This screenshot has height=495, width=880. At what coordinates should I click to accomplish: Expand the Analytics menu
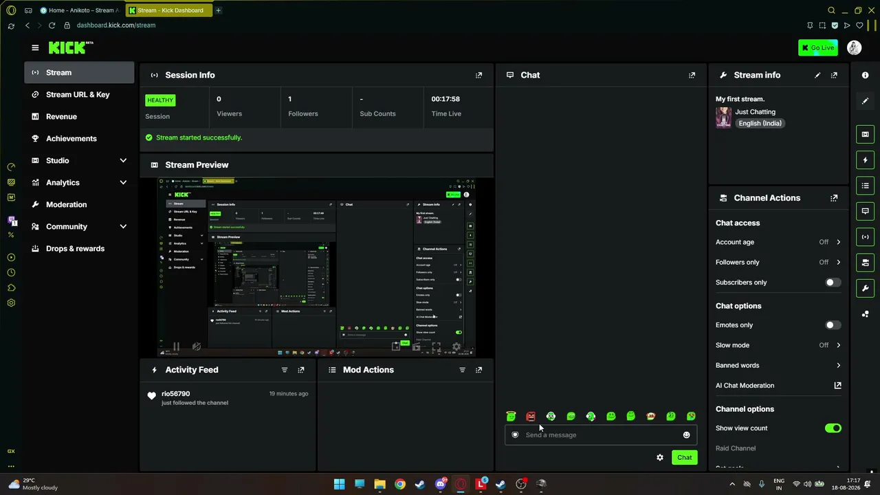click(x=79, y=182)
